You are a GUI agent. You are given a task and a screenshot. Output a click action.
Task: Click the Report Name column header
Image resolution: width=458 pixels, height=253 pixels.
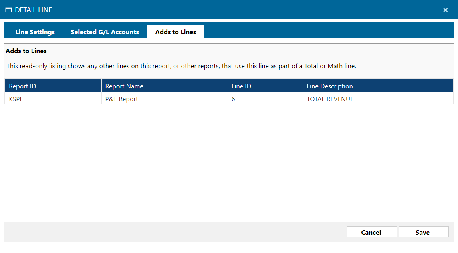point(124,86)
